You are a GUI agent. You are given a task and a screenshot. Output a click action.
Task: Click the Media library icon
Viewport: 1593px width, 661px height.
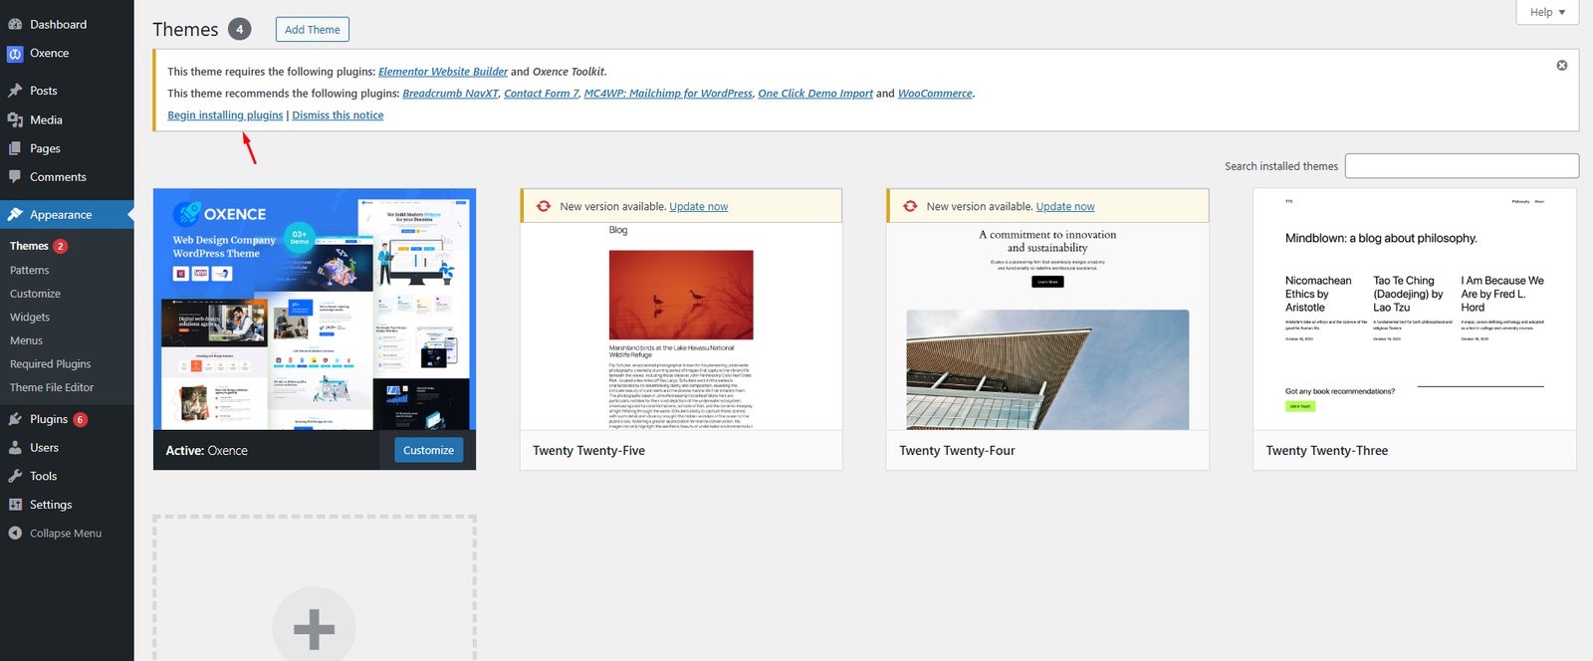15,119
